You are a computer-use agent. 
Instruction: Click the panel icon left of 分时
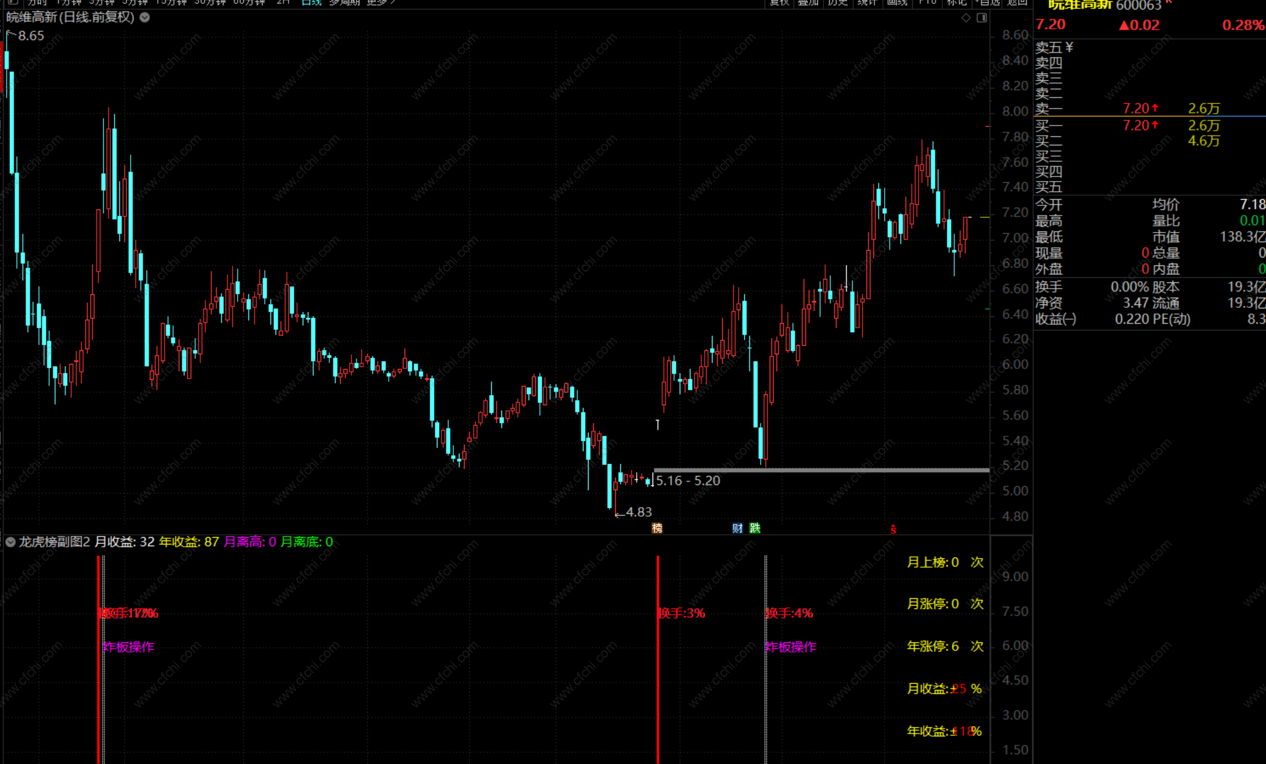click(12, 2)
